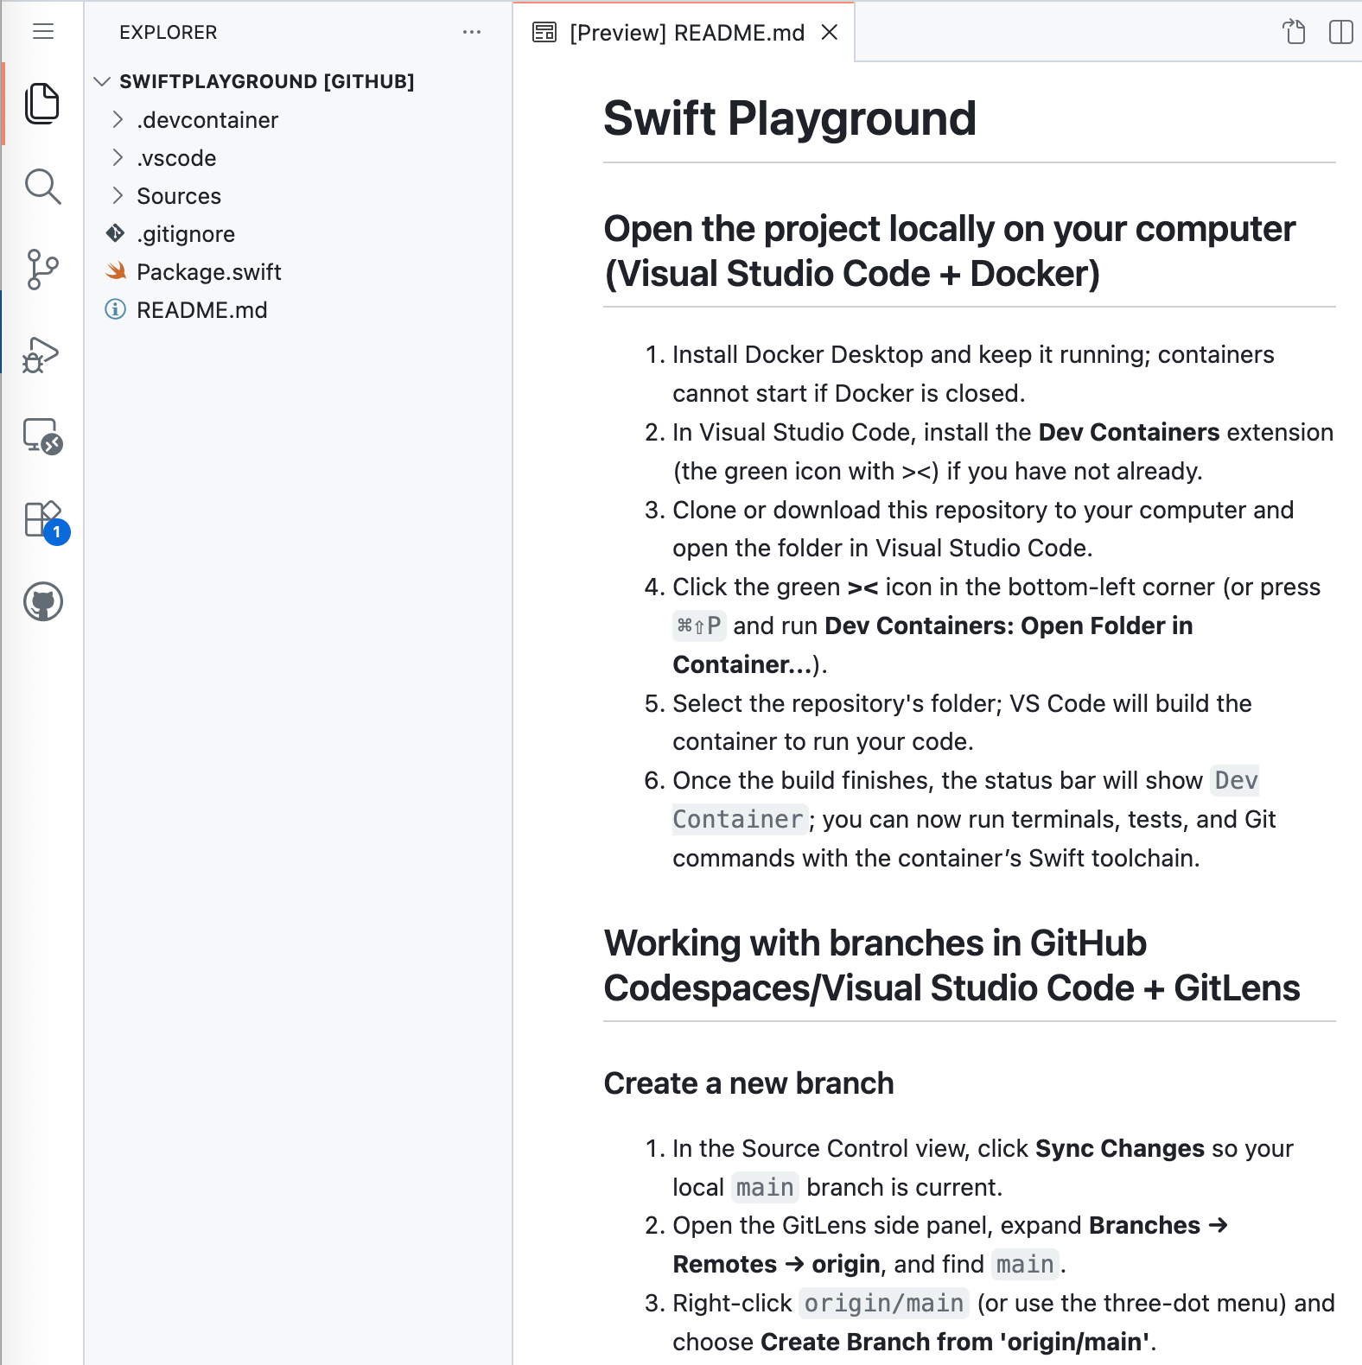Open the GitHub view icon

(x=43, y=602)
